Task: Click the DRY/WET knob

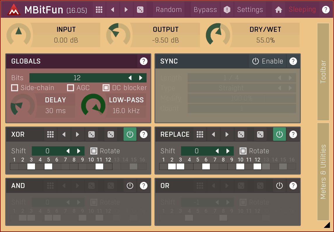Action: point(218,35)
